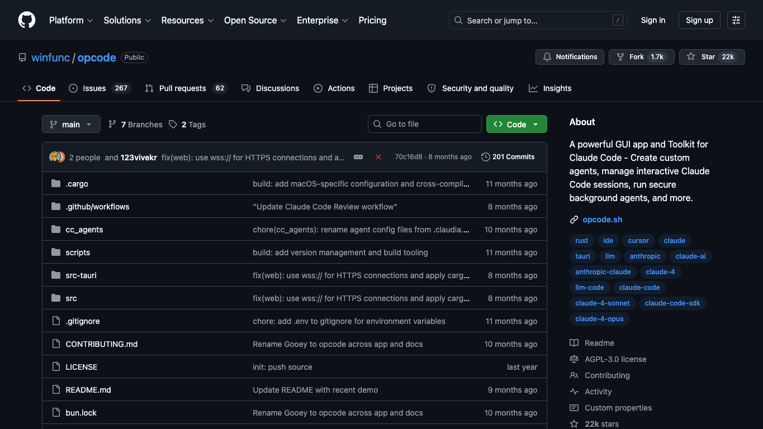This screenshot has width=763, height=429.
Task: Click the link icon beside opcode.sh
Action: click(x=574, y=220)
